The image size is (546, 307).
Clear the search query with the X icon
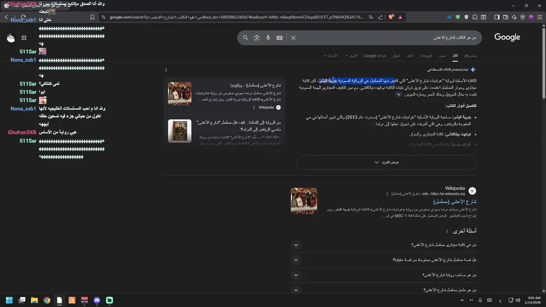tap(293, 38)
